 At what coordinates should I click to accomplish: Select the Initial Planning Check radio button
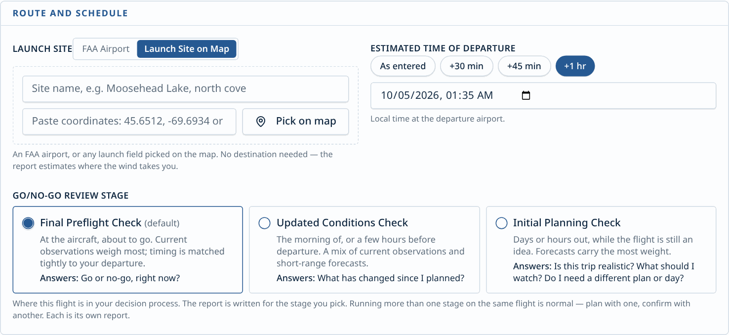pyautogui.click(x=501, y=223)
